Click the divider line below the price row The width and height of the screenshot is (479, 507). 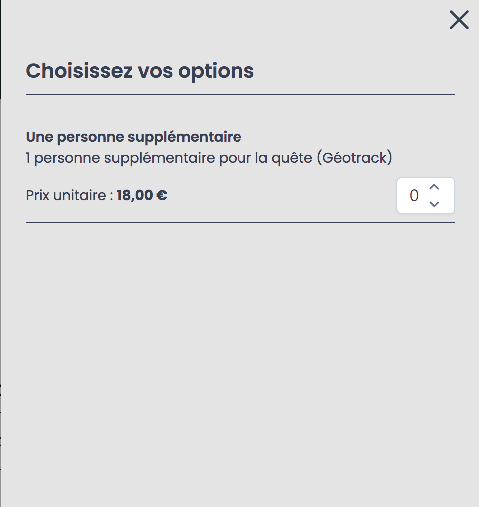click(x=240, y=223)
